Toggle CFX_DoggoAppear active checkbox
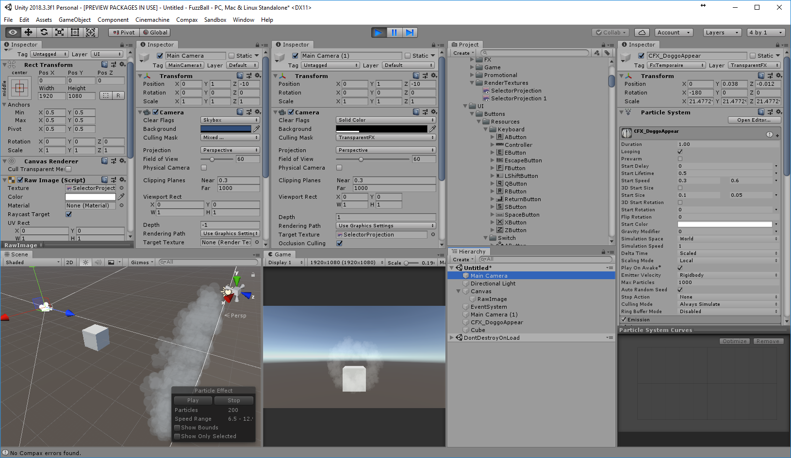Image resolution: width=791 pixels, height=458 pixels. (x=641, y=56)
